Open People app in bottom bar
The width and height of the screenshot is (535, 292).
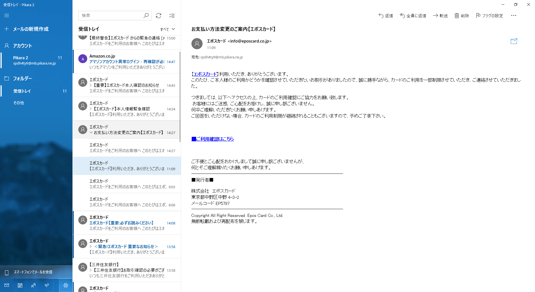point(33,285)
